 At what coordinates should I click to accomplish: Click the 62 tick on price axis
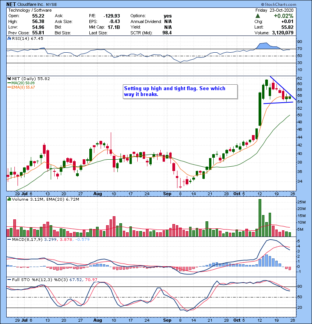pos(300,78)
